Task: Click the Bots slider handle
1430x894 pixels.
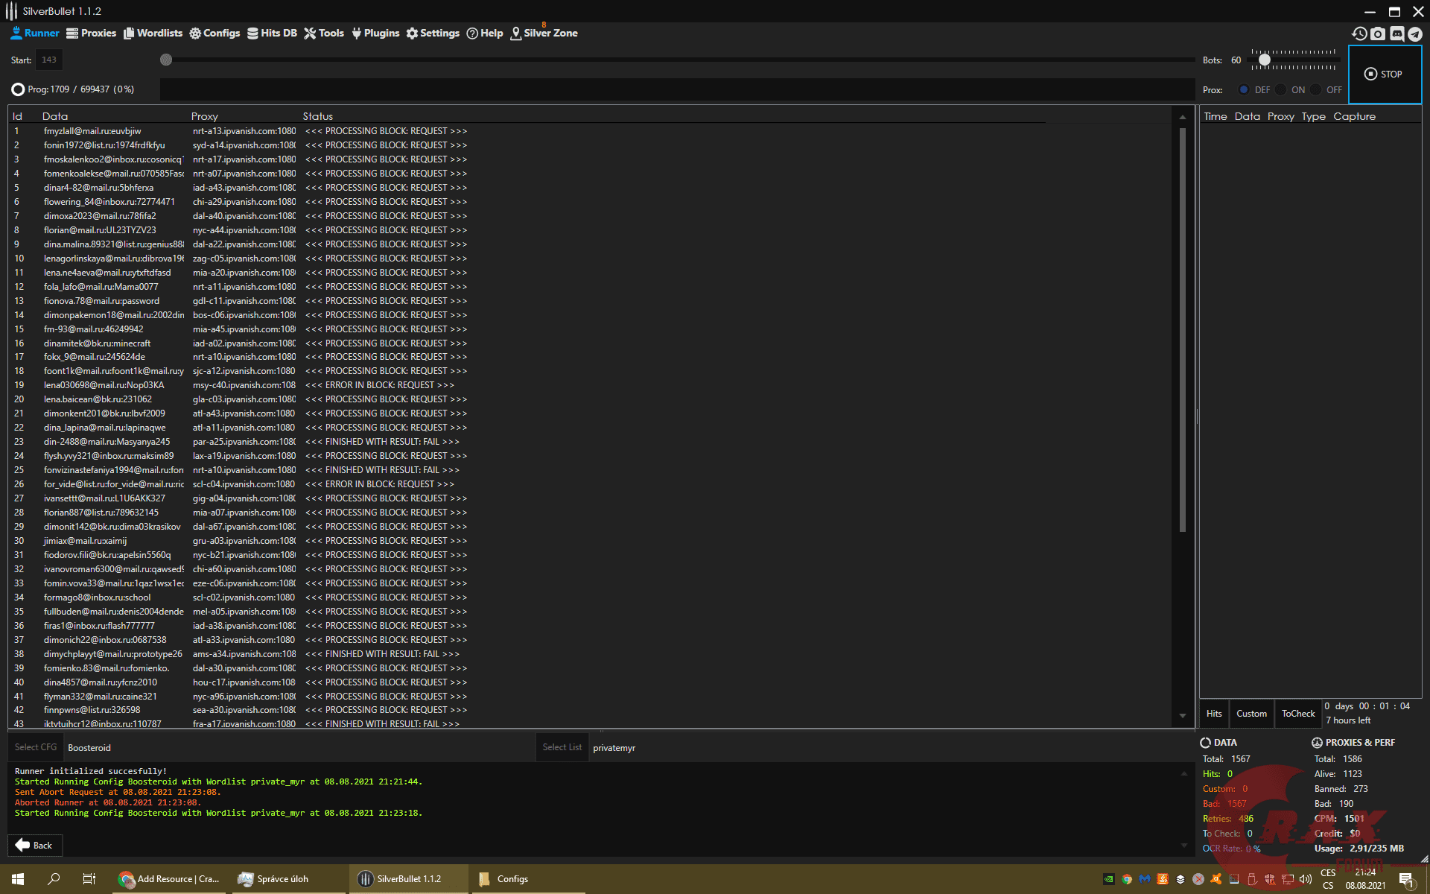Action: click(1264, 60)
